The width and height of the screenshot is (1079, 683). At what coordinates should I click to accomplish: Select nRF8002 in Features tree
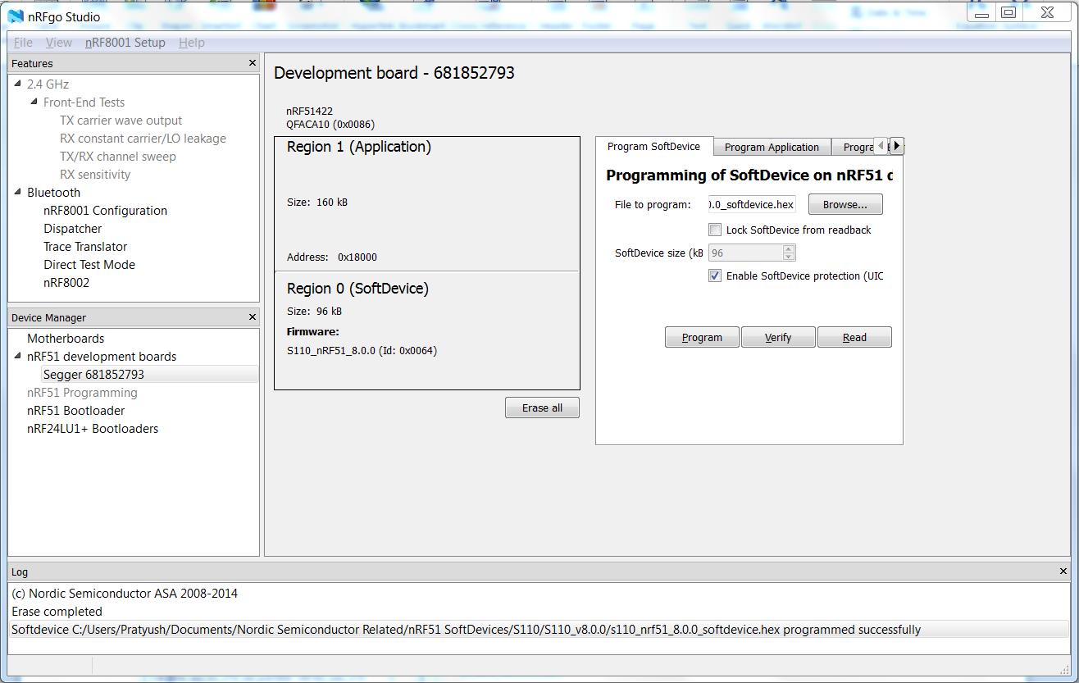point(66,282)
